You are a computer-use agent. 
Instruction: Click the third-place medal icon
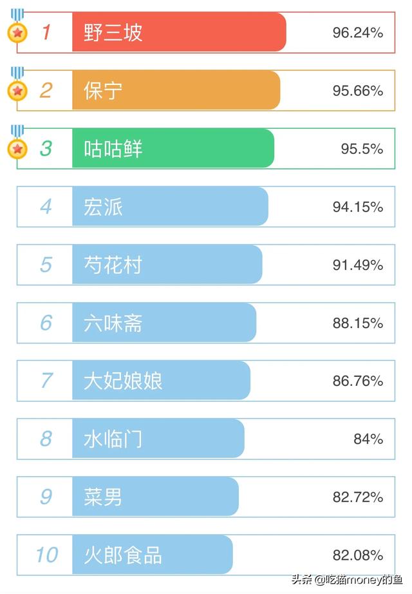[17, 148]
